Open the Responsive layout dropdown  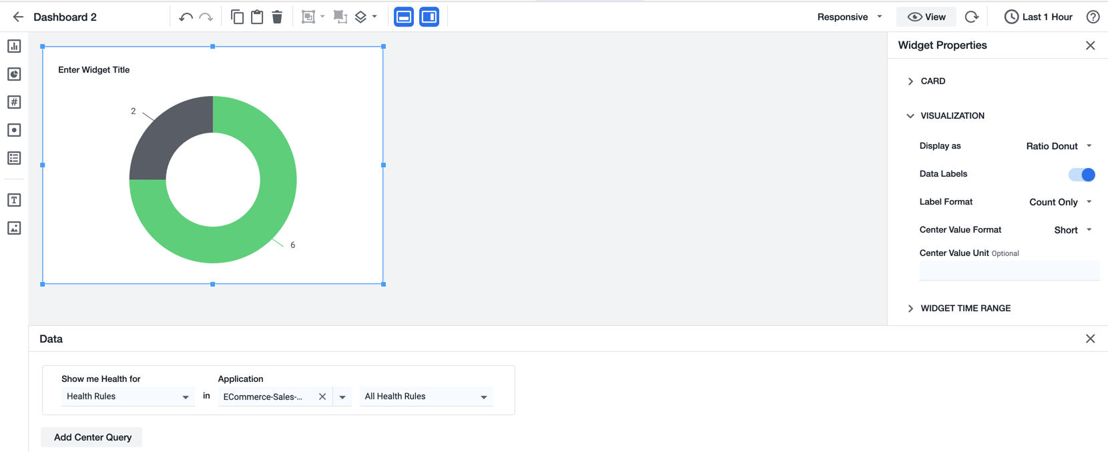tap(850, 17)
